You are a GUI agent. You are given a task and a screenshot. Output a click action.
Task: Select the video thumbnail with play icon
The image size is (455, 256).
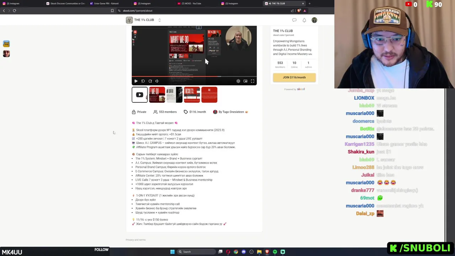[139, 95]
